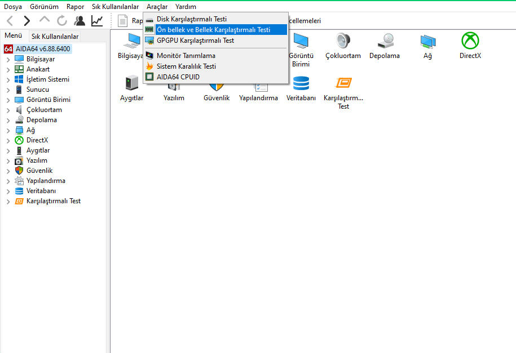Select Disk Karşılaştırmalı Testi menu entry
The image size is (516, 353).
tap(216, 19)
